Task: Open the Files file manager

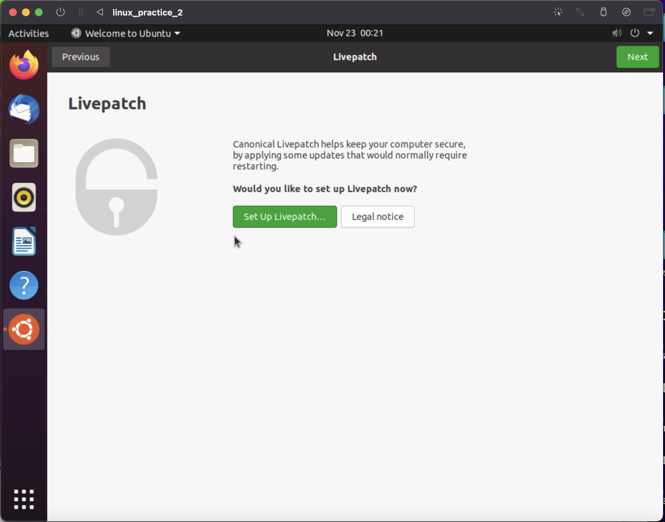Action: [x=24, y=153]
